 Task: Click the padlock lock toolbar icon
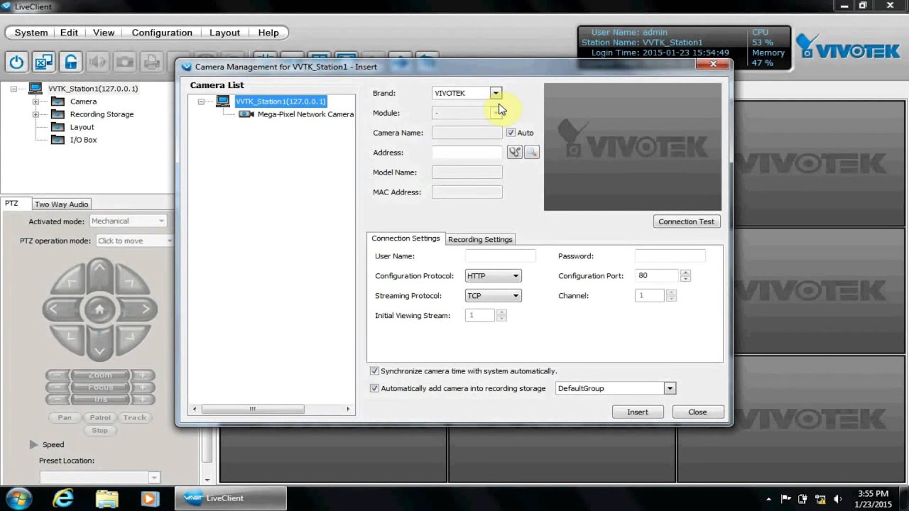pyautogui.click(x=71, y=62)
